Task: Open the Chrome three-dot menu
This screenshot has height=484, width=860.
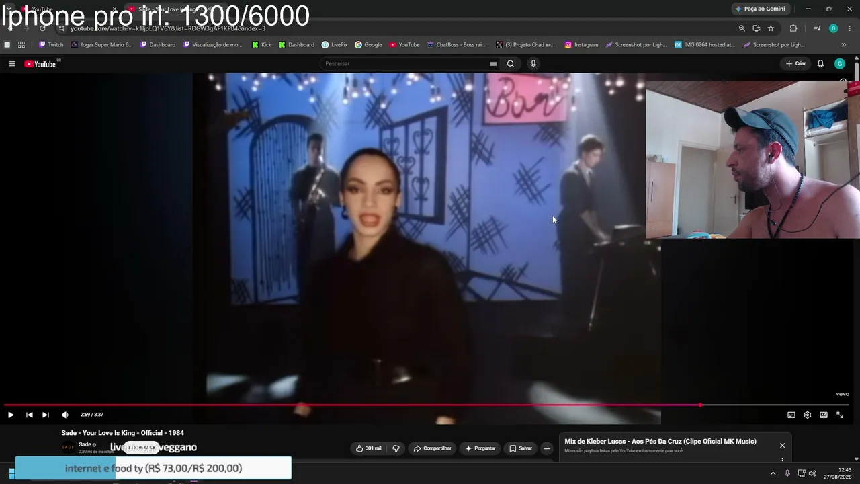Action: pos(850,28)
